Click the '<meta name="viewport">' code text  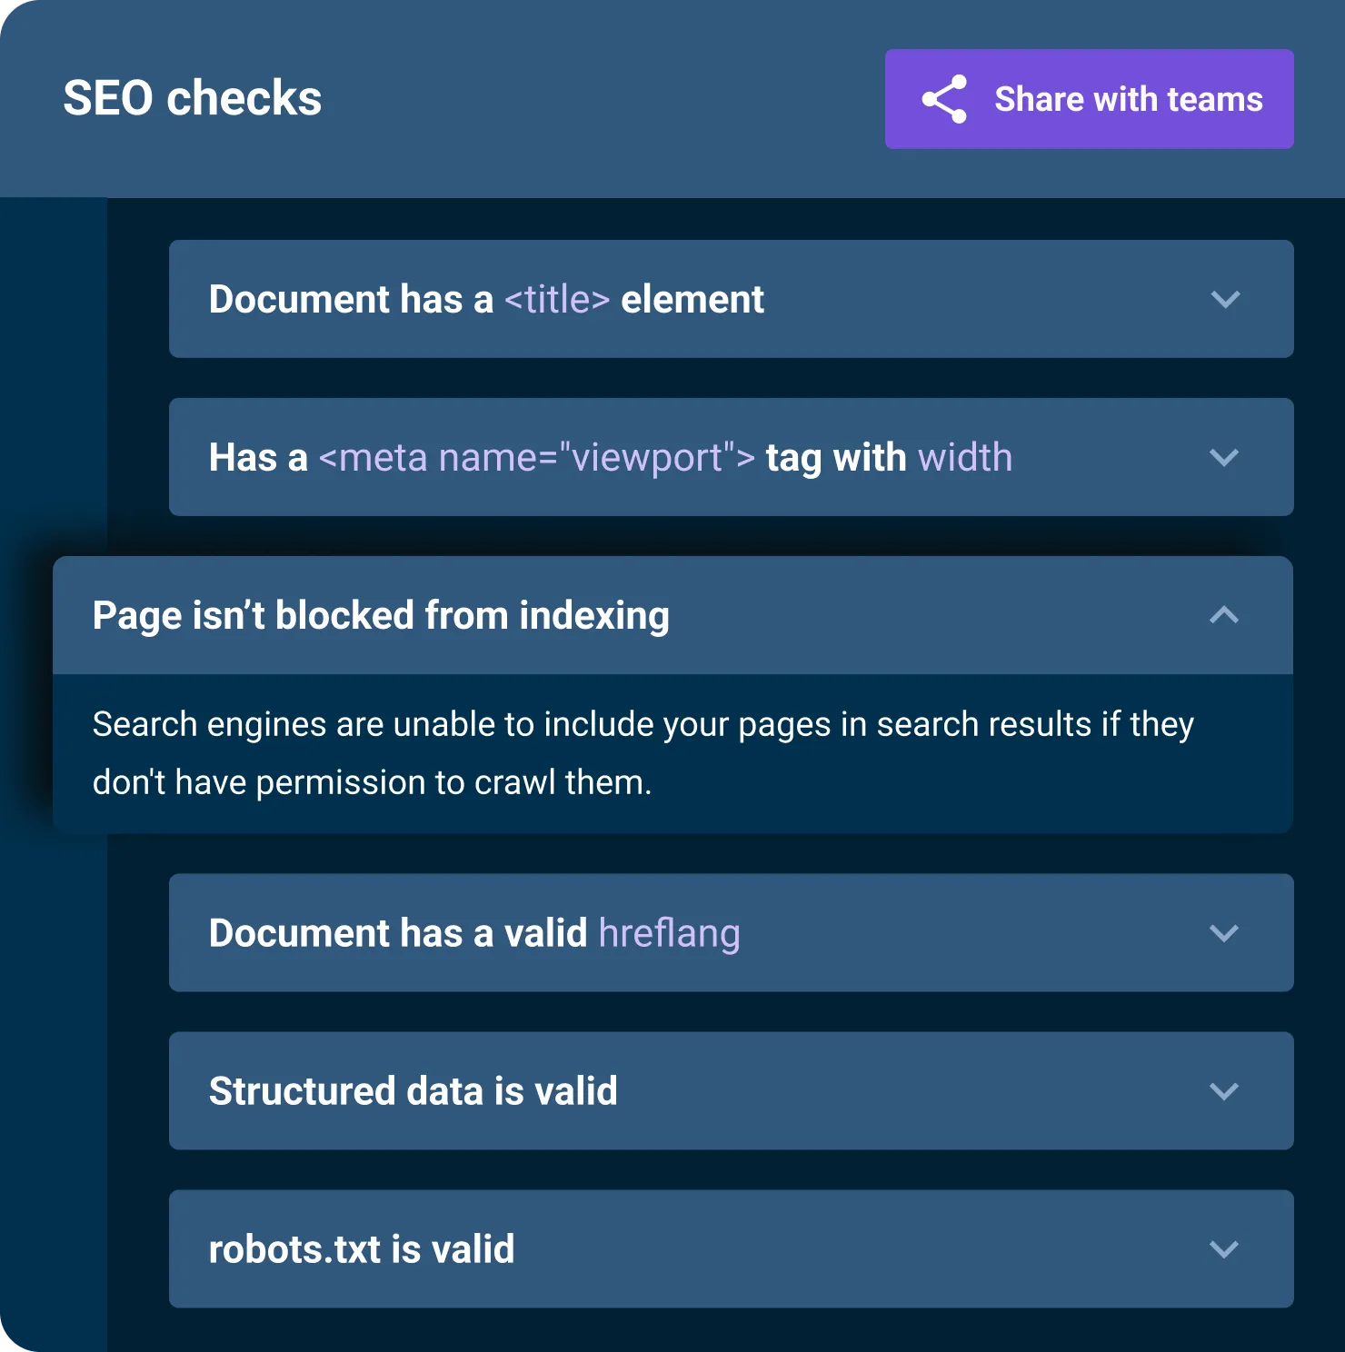[536, 457]
